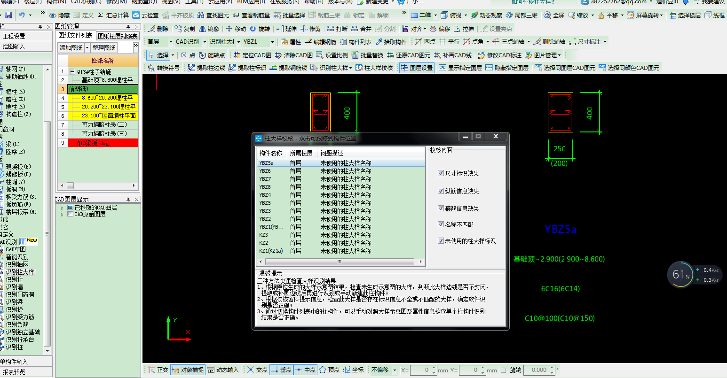Select 识别柱 in left tree
Image resolution: width=727 pixels, height=378 pixels.
(x=14, y=279)
